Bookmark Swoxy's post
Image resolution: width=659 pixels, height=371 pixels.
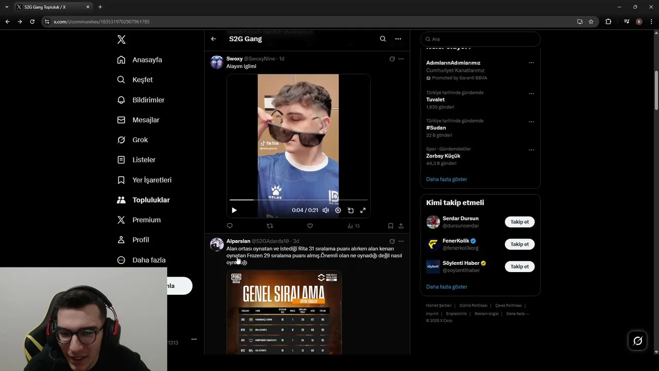(391, 226)
